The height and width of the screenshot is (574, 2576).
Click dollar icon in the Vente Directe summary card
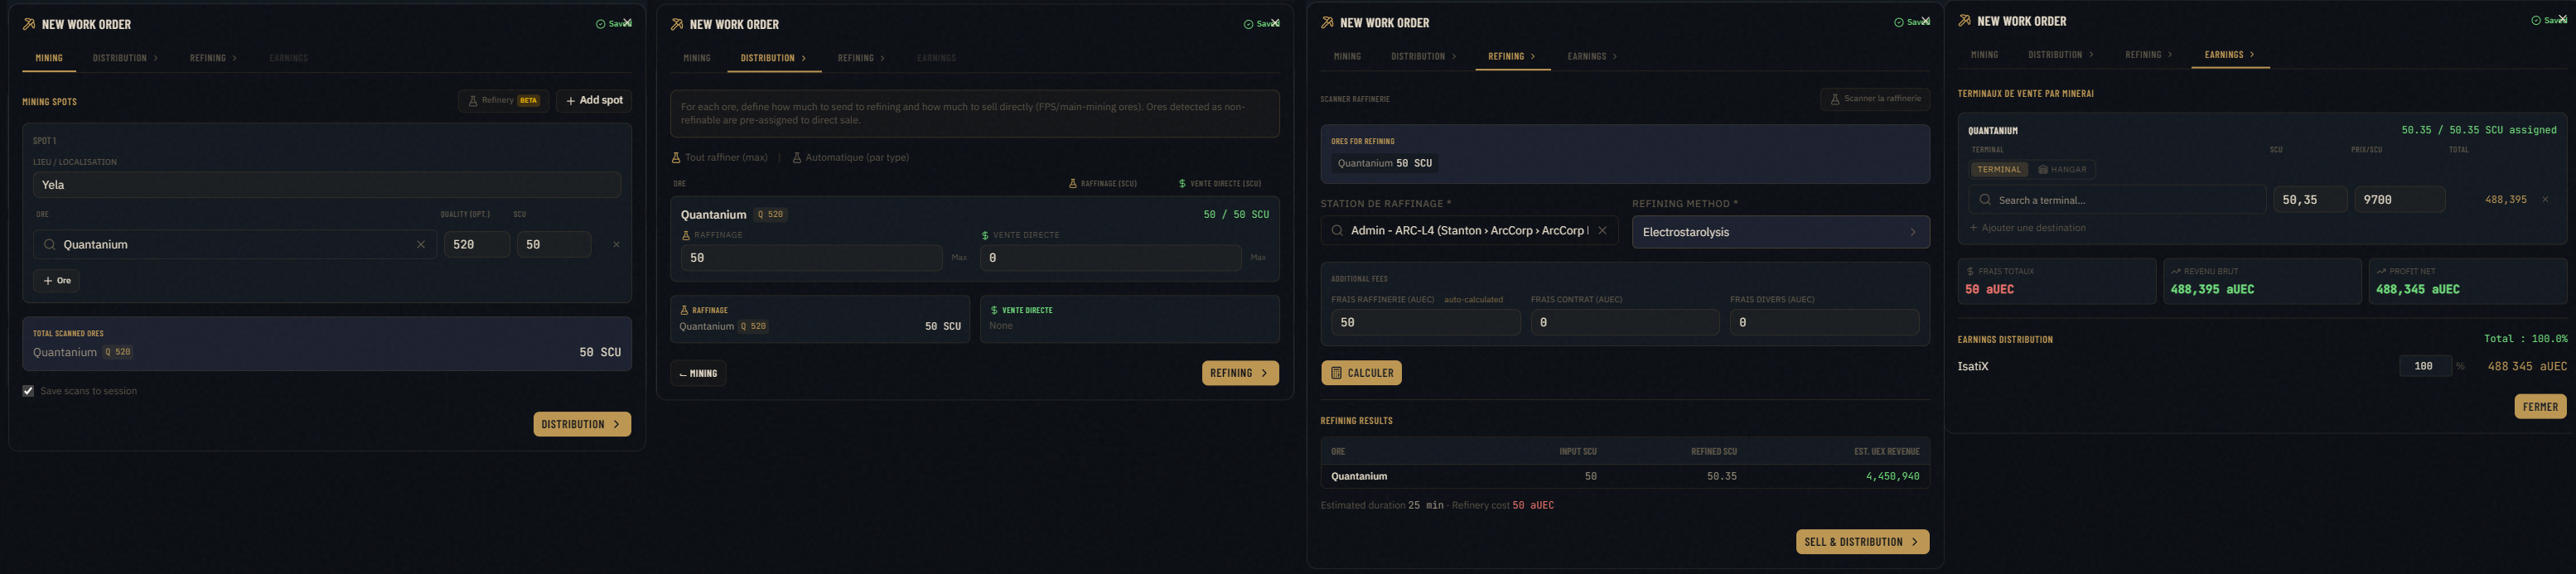coord(994,310)
